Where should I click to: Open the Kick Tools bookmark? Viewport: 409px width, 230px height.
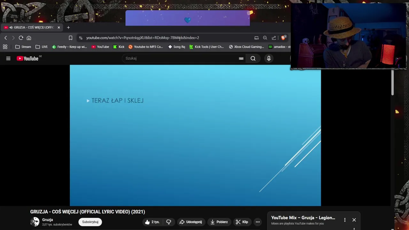[x=206, y=47]
